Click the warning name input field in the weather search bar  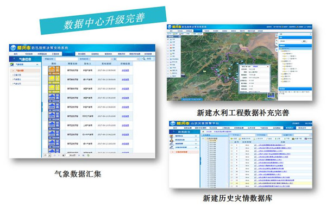pos(66,59)
